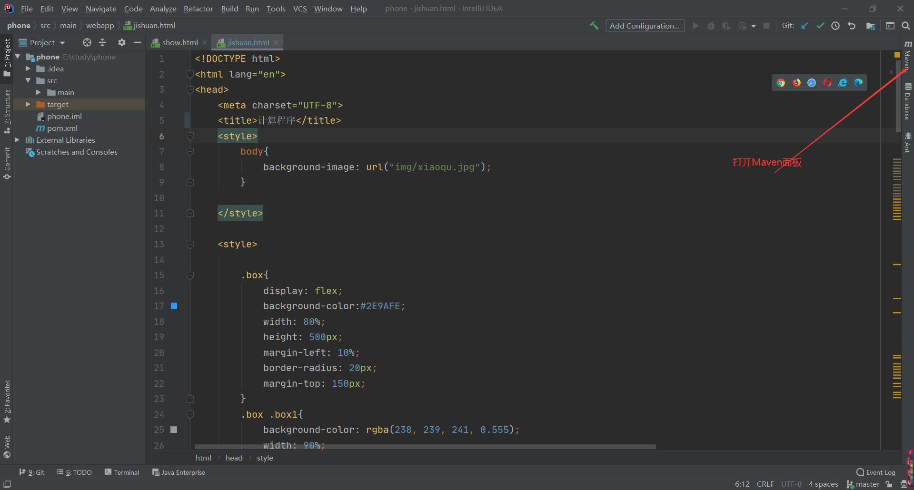
Task: Click the CRLF line separator widget
Action: [x=765, y=484]
